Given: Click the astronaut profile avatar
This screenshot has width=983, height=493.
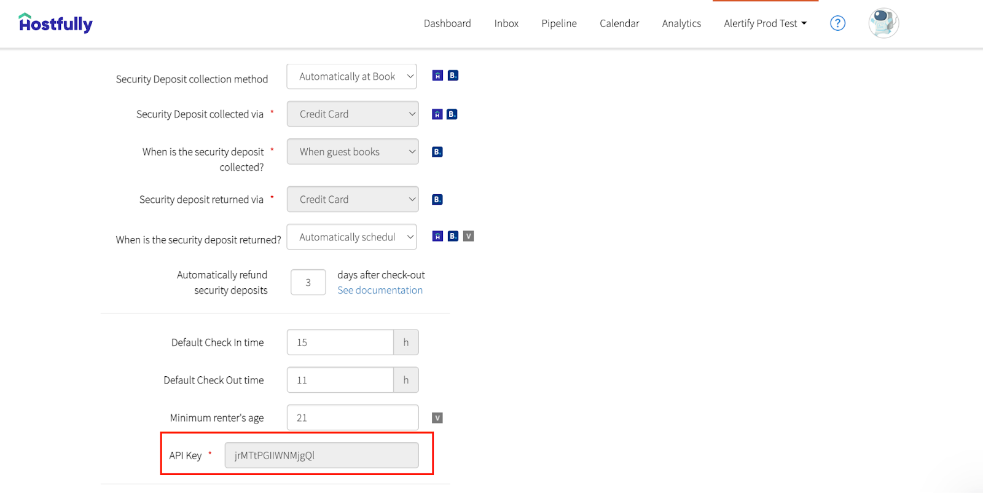Looking at the screenshot, I should (883, 23).
